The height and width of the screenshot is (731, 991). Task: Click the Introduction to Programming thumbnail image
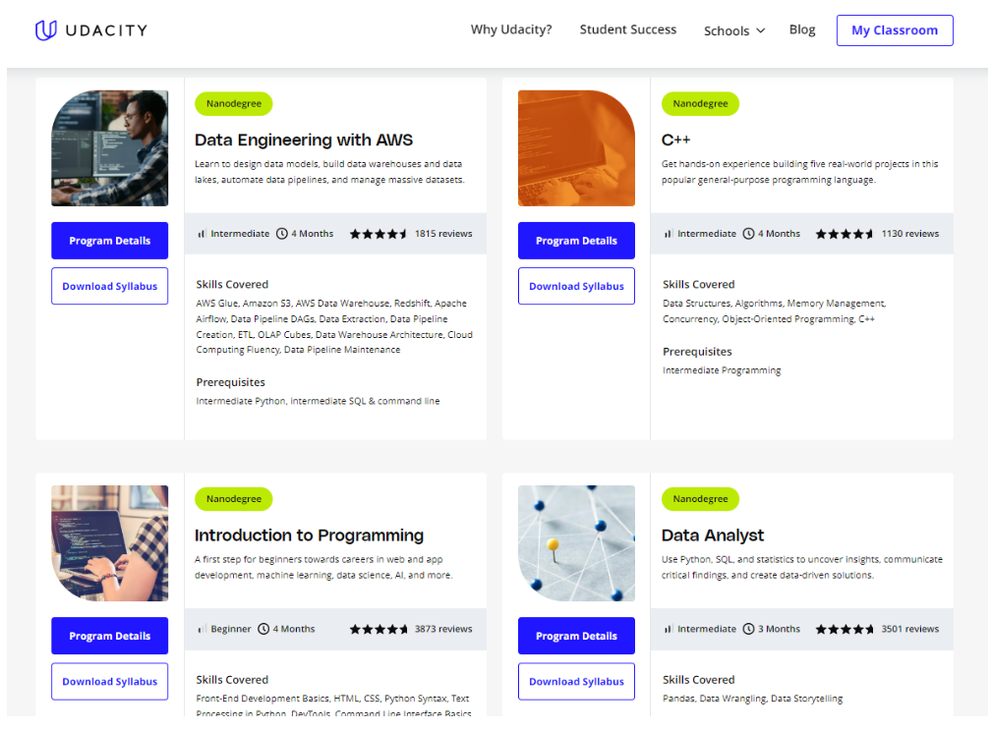(109, 543)
